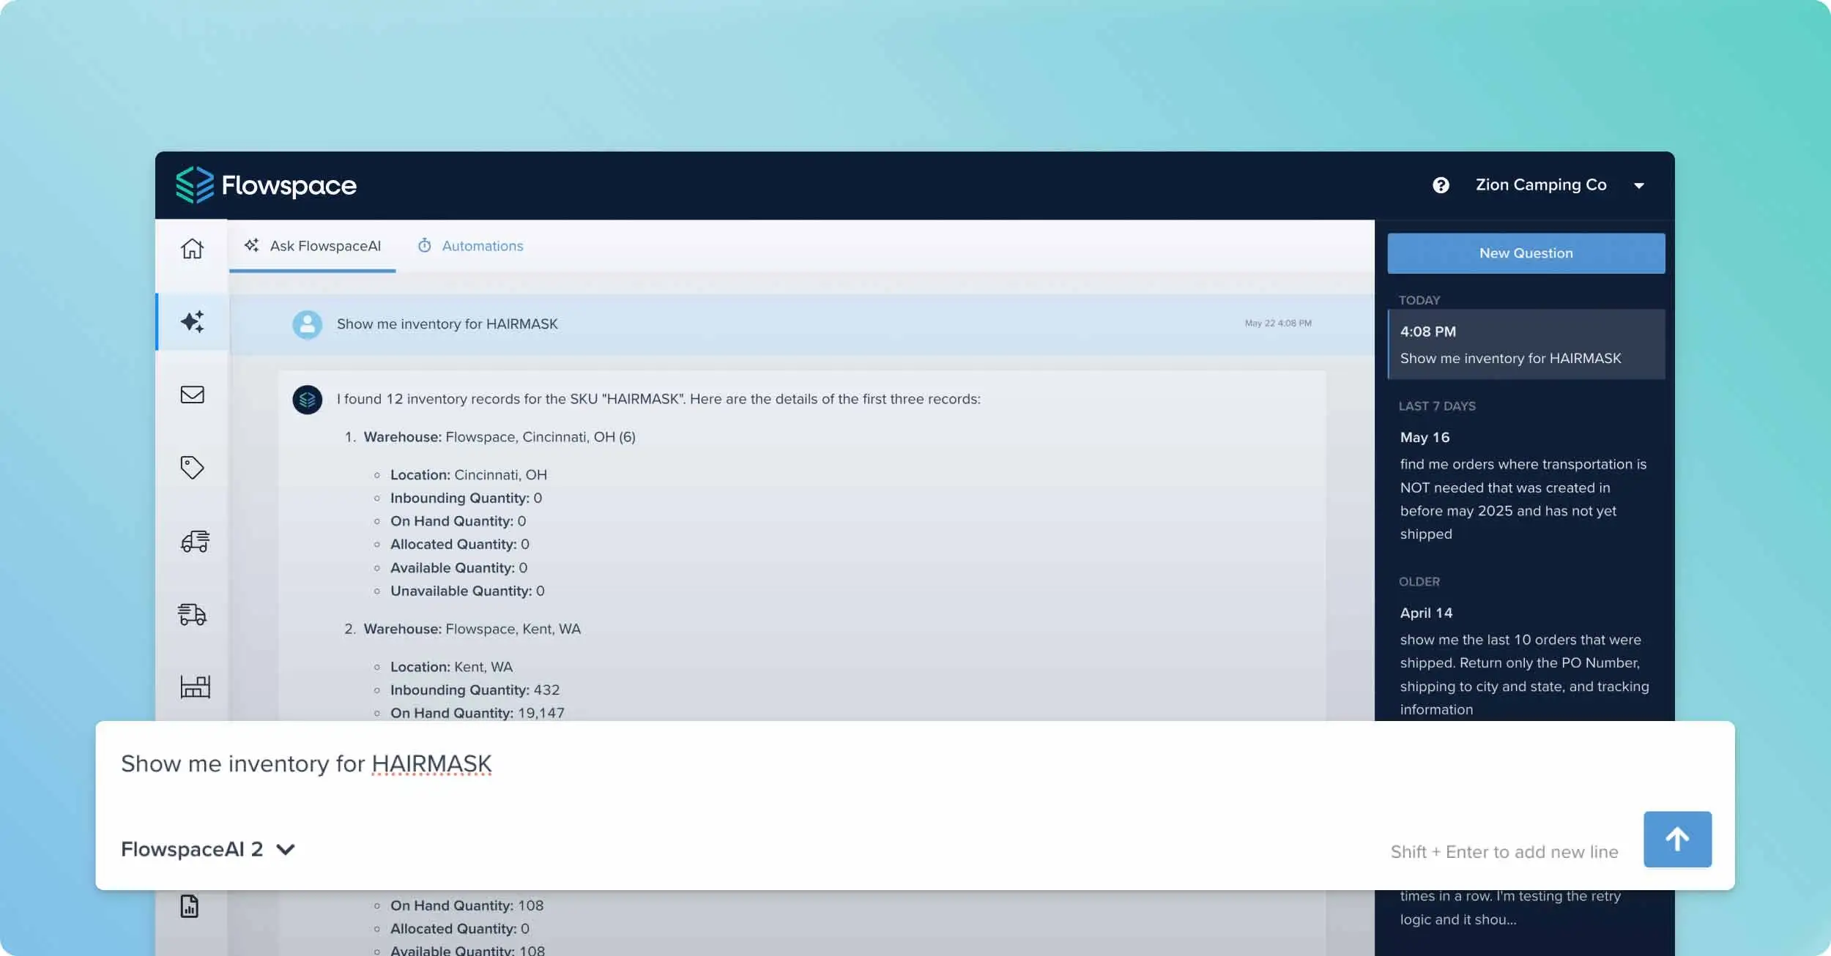Screen dimensions: 1831x956
Task: Switch to the Automations tab
Action: click(470, 246)
